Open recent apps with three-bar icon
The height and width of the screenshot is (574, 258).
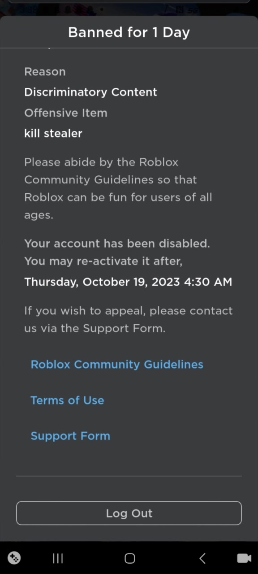click(x=58, y=558)
